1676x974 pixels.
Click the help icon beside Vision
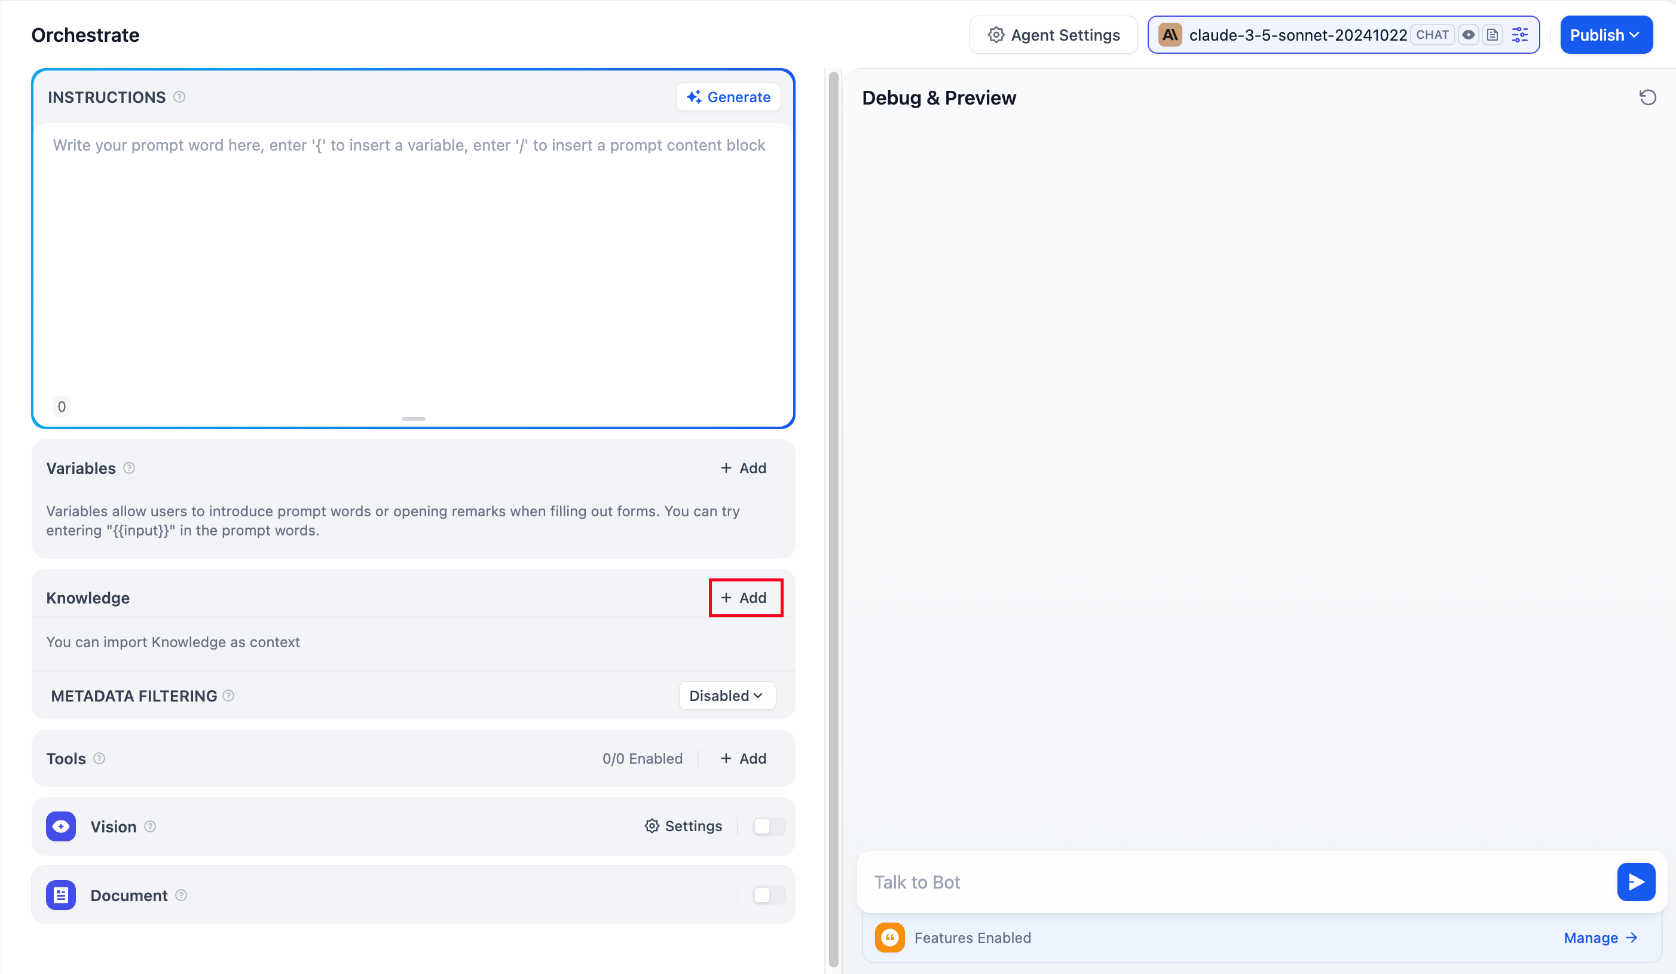[x=150, y=826]
